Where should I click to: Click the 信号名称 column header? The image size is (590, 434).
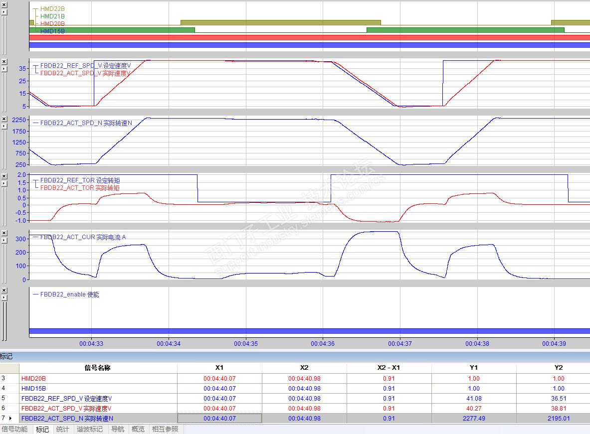[98, 368]
